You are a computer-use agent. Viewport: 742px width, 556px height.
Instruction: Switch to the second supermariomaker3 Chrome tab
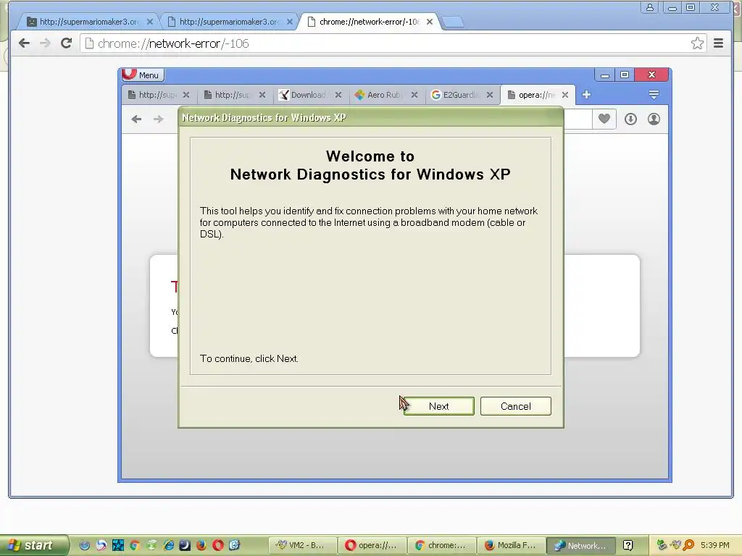coord(230,22)
